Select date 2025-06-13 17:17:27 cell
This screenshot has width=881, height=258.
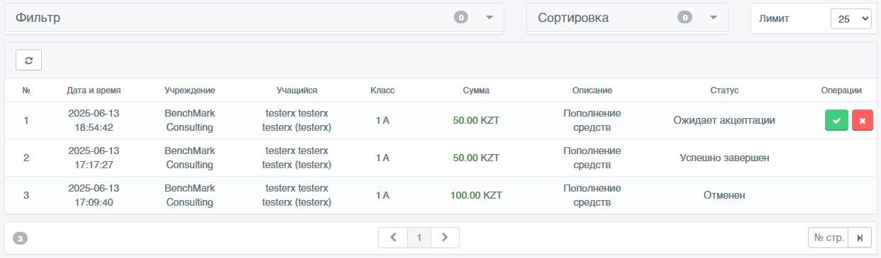point(94,158)
